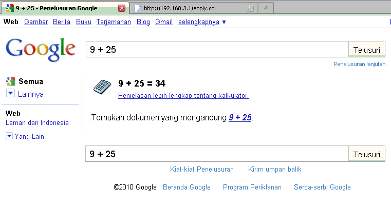Focus the top search input field
Viewport: 391px width, 210px height.
pos(217,50)
